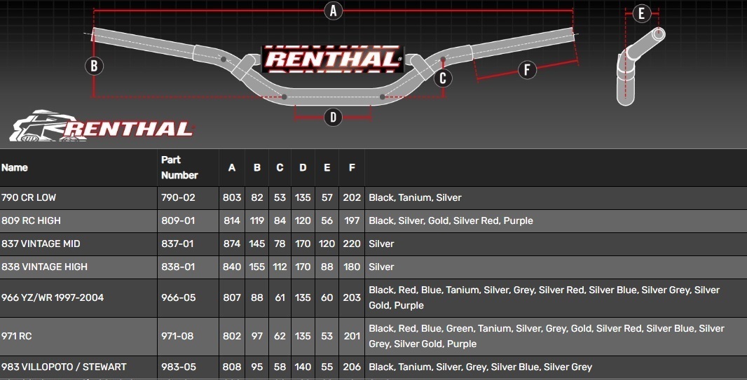747x380 pixels.
Task: Click the Renthal logo with rider graphic
Action: (102, 127)
